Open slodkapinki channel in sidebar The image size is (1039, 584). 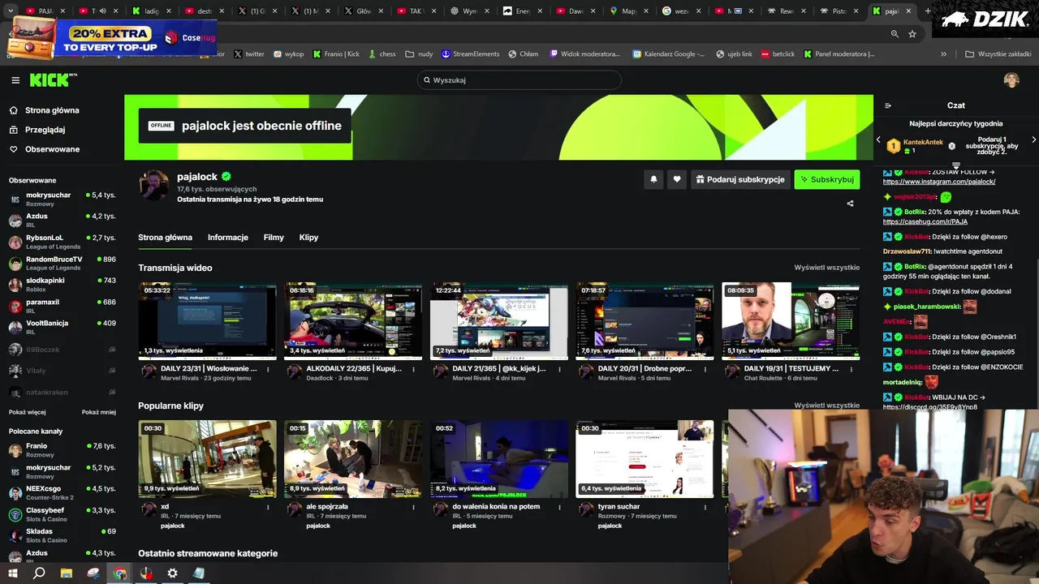62,285
